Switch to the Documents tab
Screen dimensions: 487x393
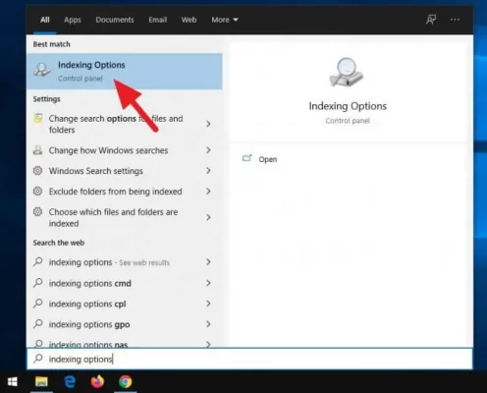pyautogui.click(x=115, y=20)
